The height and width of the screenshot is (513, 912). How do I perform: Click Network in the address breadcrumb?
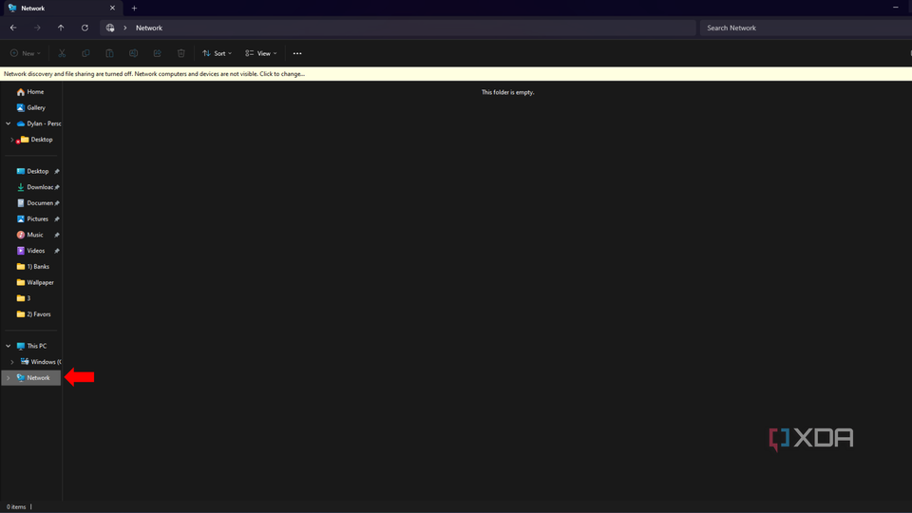(x=149, y=28)
